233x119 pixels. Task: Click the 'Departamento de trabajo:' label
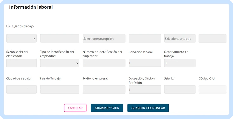176,54
